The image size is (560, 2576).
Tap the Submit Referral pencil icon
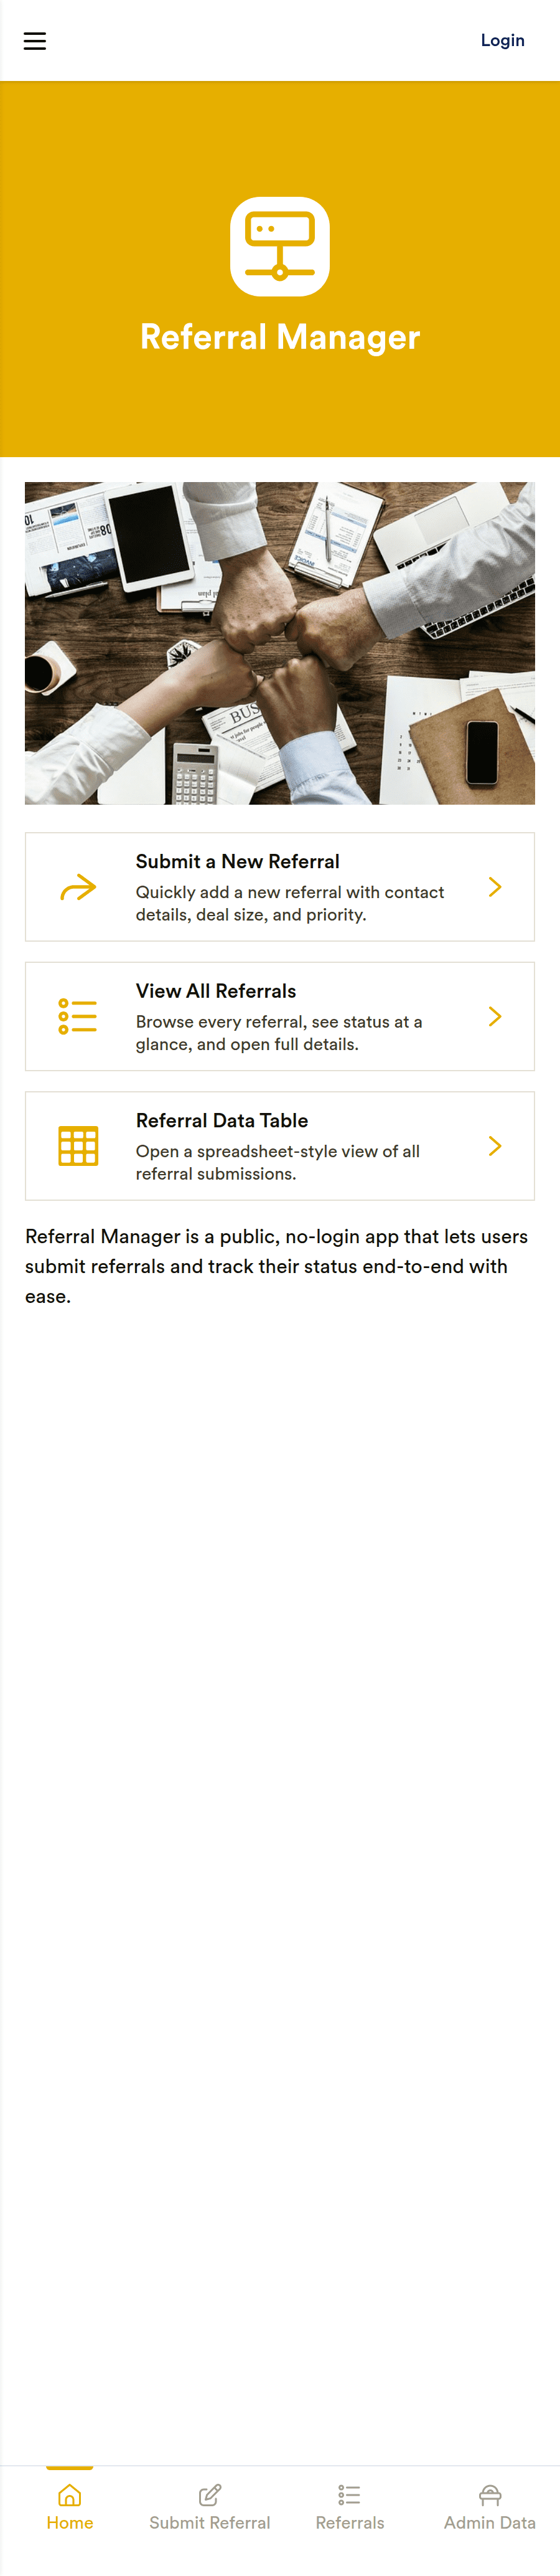(210, 2494)
